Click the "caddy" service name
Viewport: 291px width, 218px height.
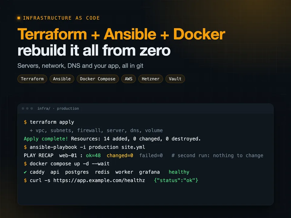tap(37, 172)
